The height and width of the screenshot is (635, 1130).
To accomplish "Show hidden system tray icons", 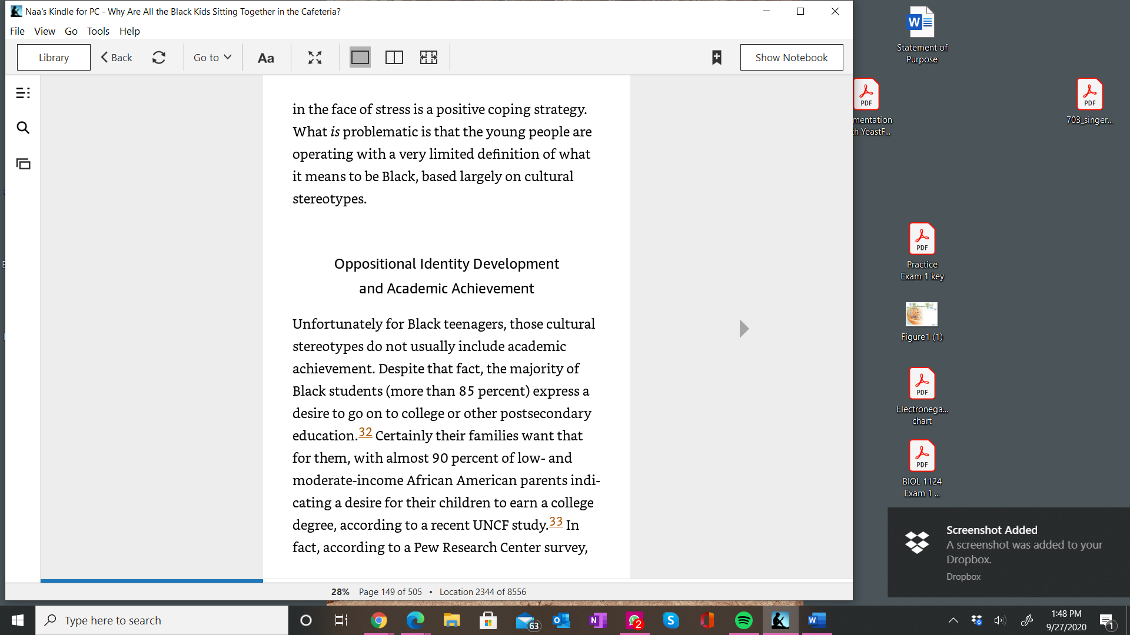I will point(953,620).
